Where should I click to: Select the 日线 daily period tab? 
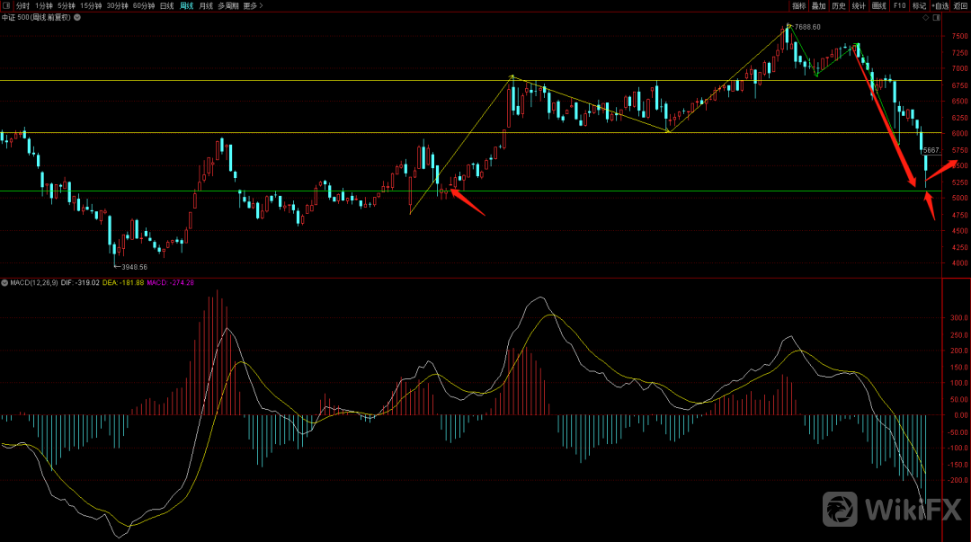167,5
